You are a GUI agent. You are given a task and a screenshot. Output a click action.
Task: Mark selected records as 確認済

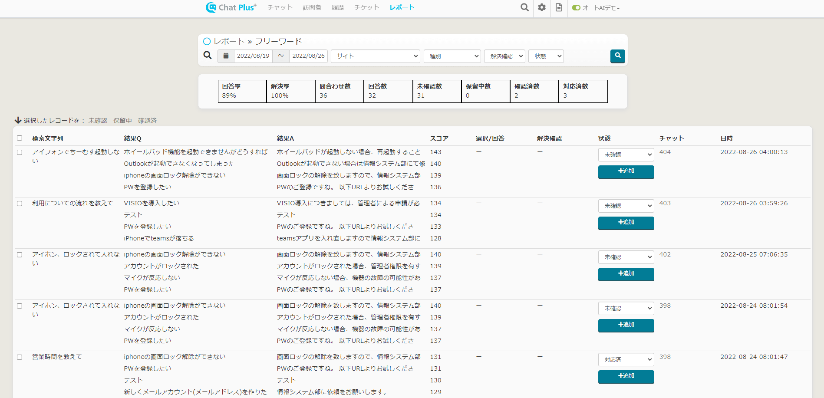[147, 121]
